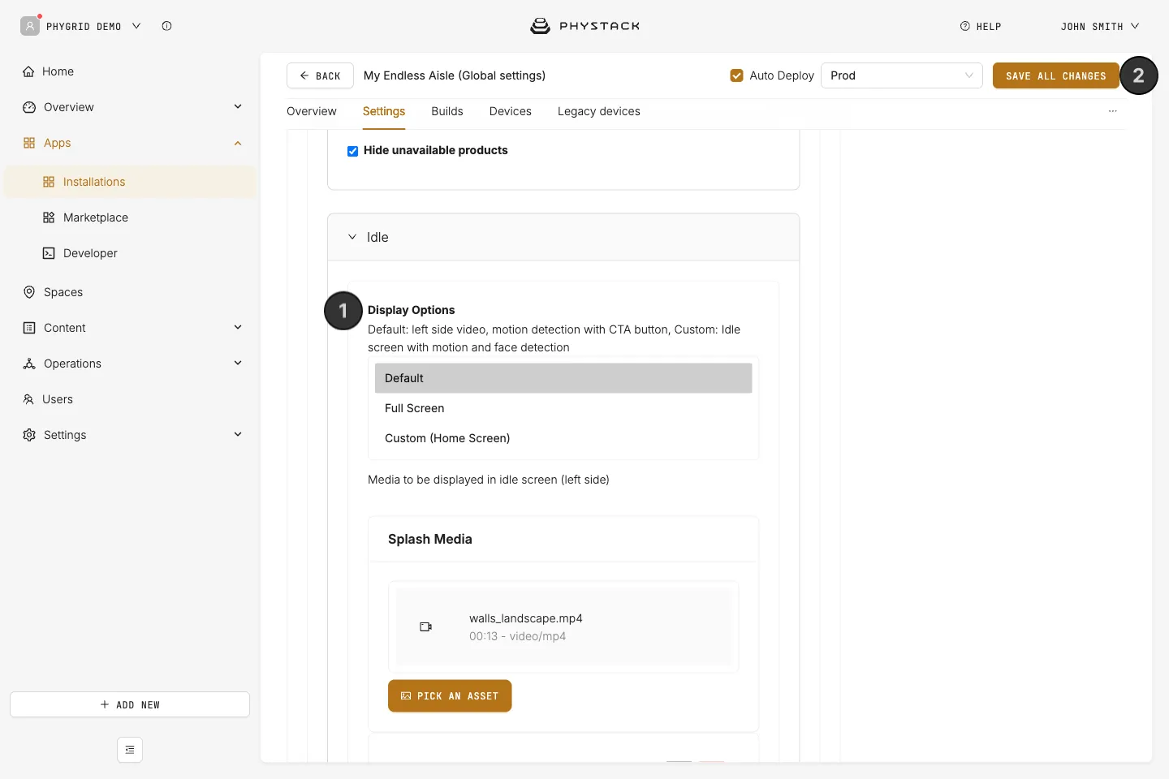The height and width of the screenshot is (779, 1169).
Task: Click the info icon beside Phygrid Demo
Action: (x=166, y=26)
